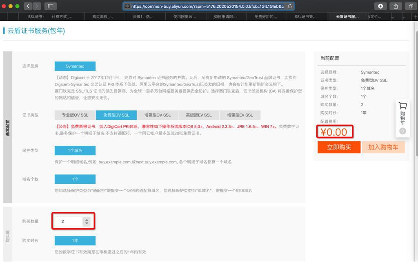The image size is (418, 262).
Task: Click the site icon left of the URL
Action: point(127,6)
